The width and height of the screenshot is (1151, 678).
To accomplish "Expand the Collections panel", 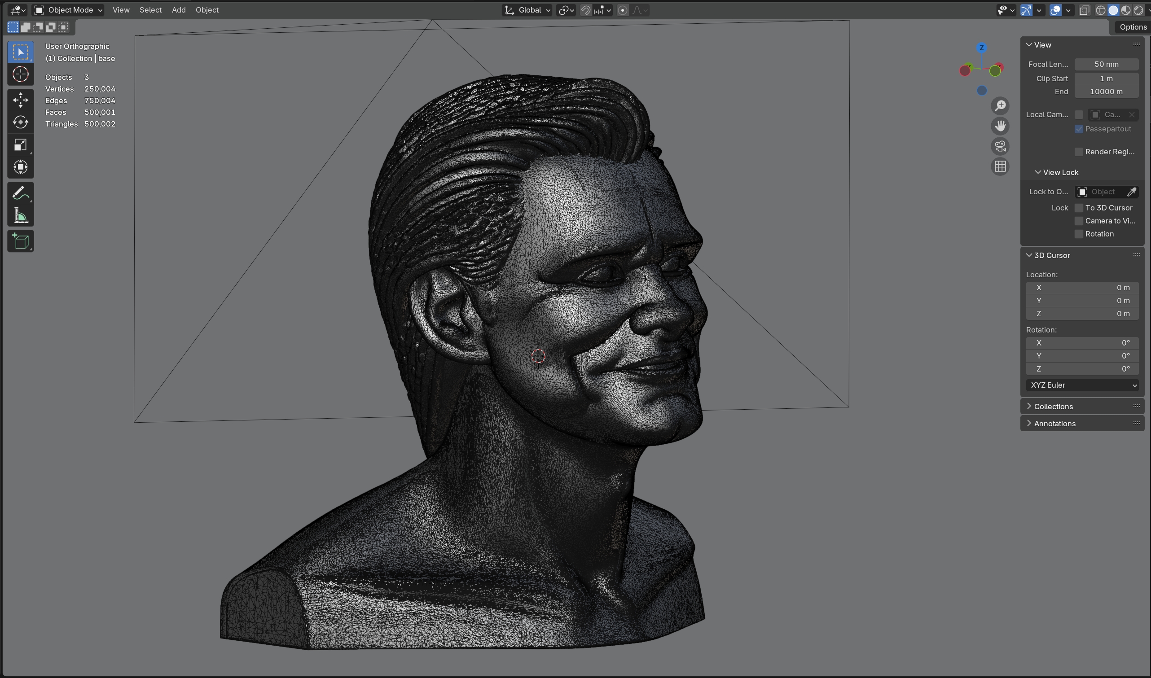I will tap(1053, 407).
